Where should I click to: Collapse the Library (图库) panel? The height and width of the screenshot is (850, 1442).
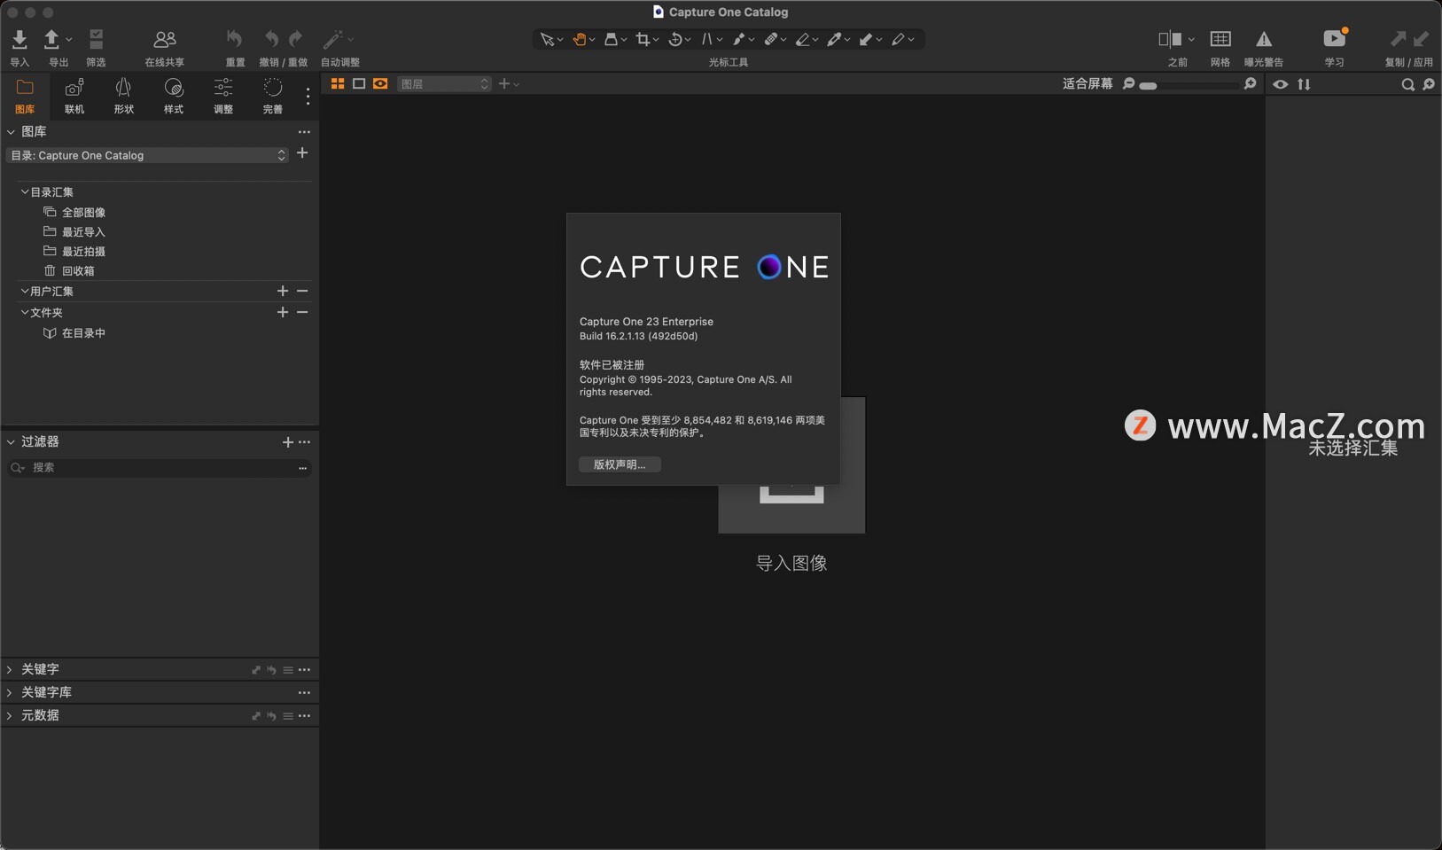click(x=11, y=131)
